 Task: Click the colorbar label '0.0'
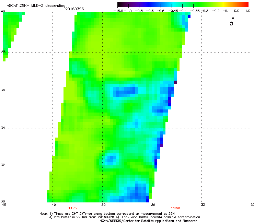click(237, 11)
